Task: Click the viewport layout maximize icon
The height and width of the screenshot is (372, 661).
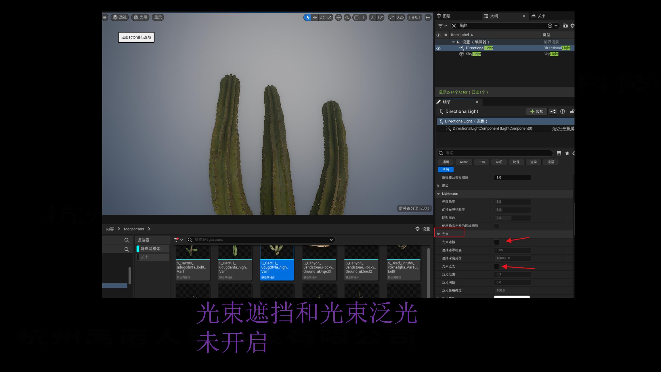Action: [428, 17]
